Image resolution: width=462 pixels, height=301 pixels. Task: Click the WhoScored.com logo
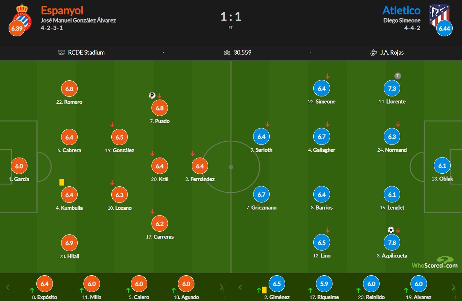pos(435,263)
